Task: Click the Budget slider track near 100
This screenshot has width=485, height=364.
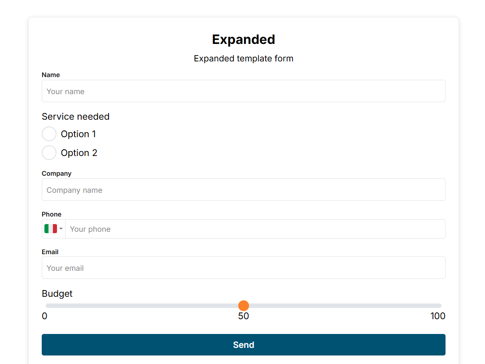Action: pyautogui.click(x=436, y=306)
